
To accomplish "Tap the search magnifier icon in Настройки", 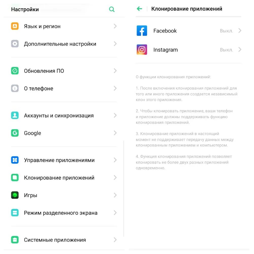I will [x=112, y=9].
